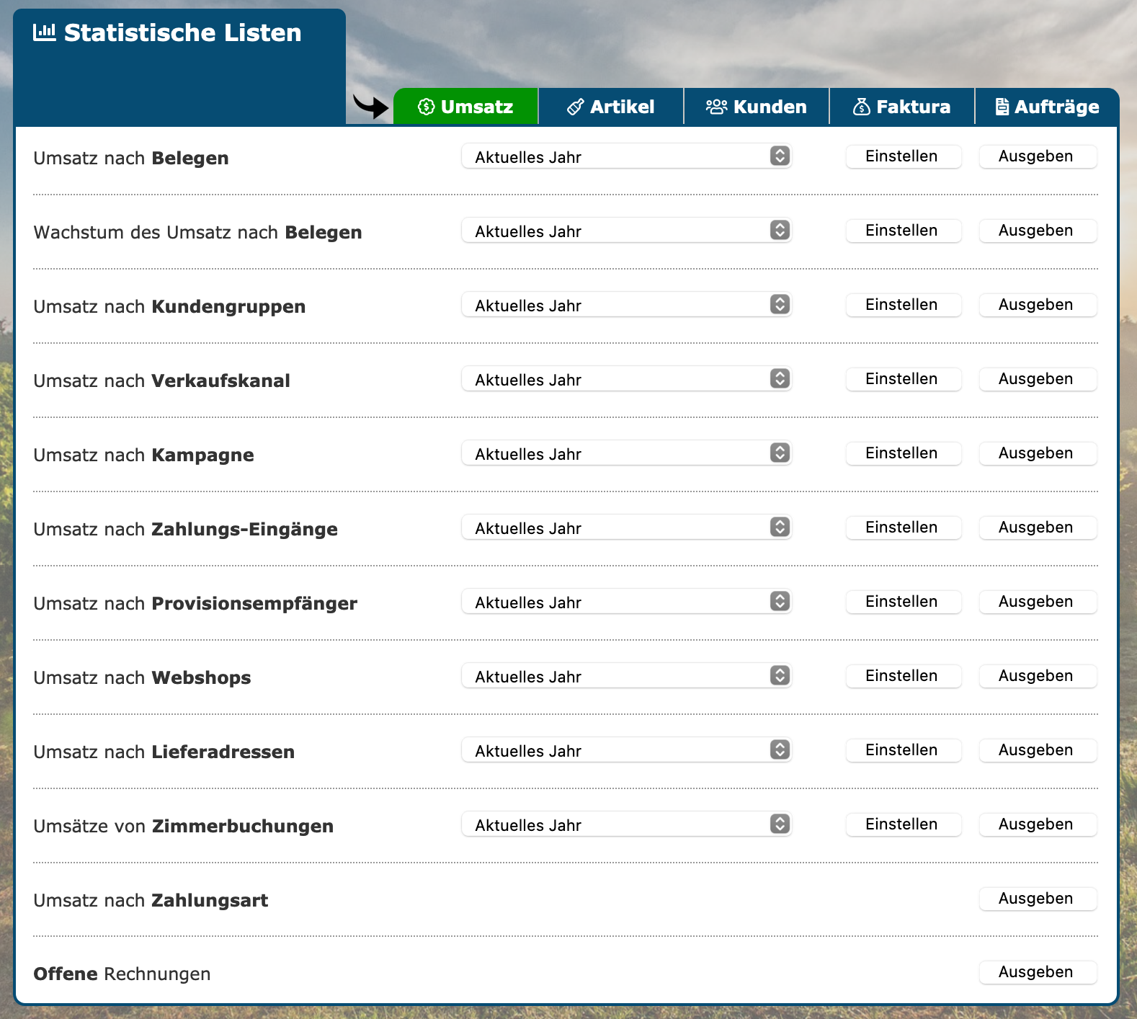
Task: Open period dropdown for Umsatz nach Webshops
Action: [x=626, y=676]
